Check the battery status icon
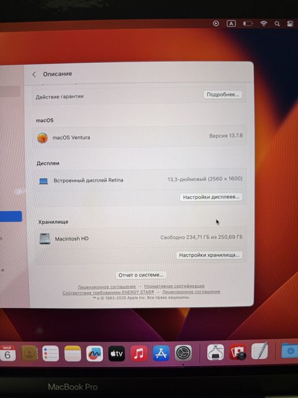This screenshot has height=398, width=298. pos(248,24)
